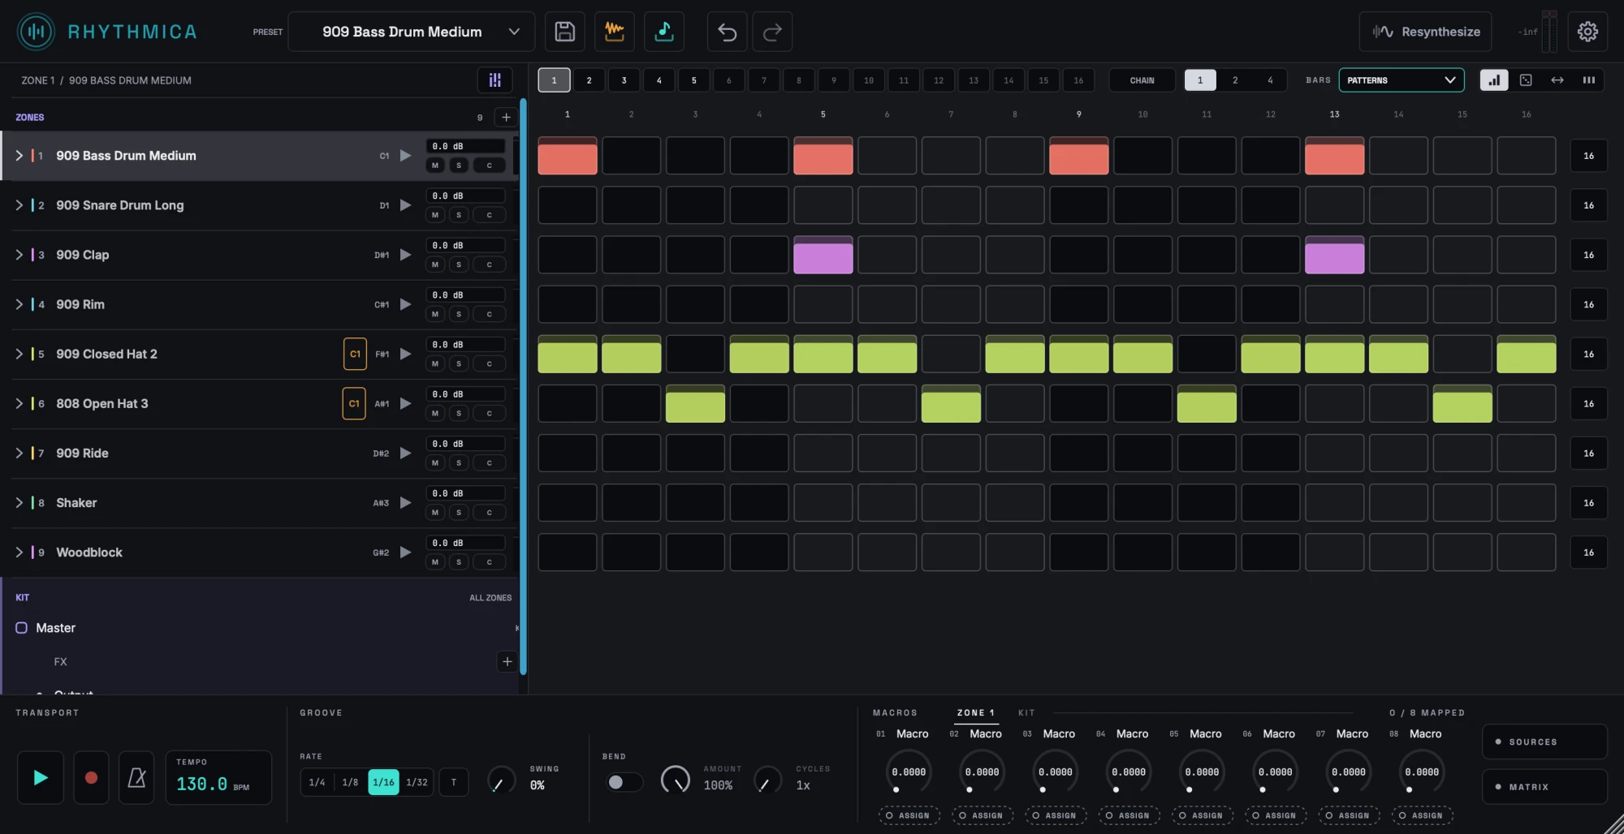Preview the Woodblock sample
The height and width of the screenshot is (834, 1624).
click(405, 552)
